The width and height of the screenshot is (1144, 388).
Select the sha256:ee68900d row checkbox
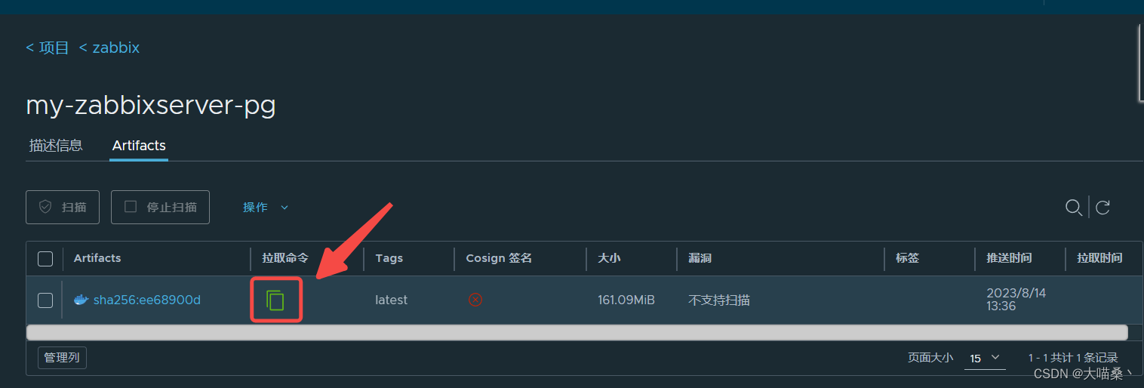pos(45,300)
